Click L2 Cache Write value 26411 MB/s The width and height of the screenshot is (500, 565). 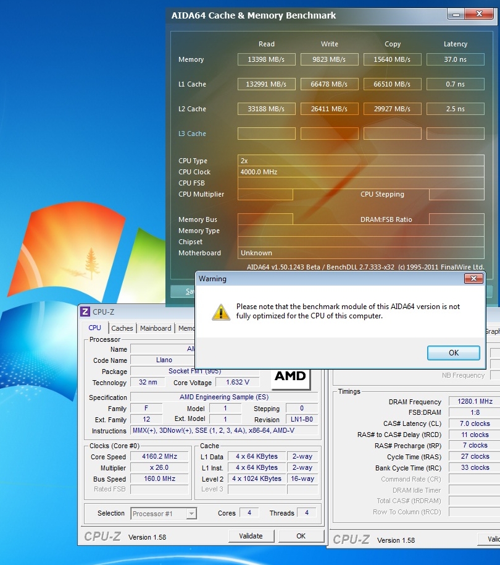(329, 109)
